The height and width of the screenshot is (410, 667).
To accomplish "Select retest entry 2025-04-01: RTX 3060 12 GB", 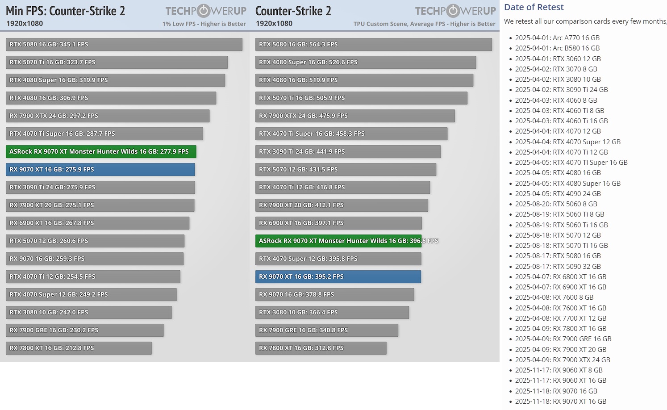I will click(558, 59).
